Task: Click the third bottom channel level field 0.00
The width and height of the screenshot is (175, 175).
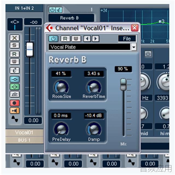Action: tap(112, 164)
